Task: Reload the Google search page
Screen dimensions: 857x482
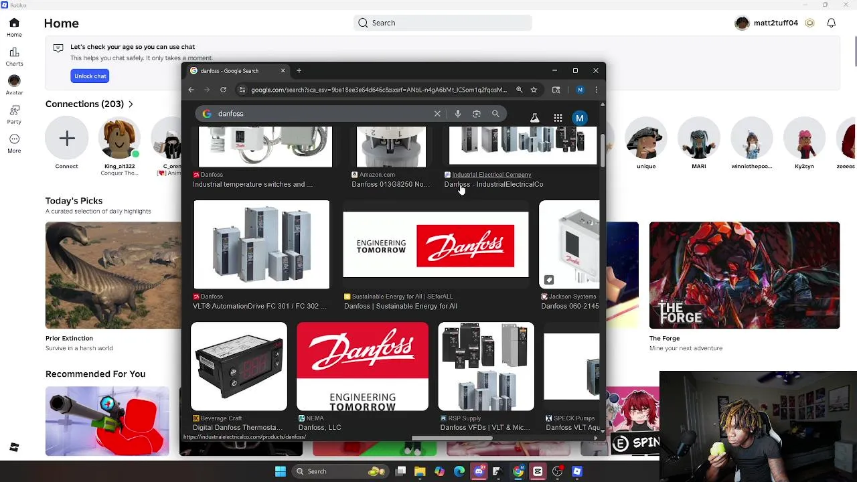Action: point(223,90)
